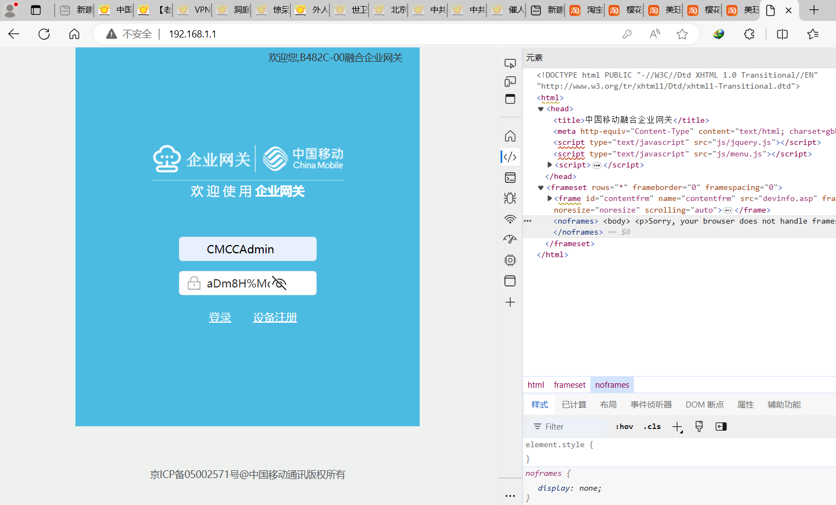Screen dimensions: 836x505
Task: Click the read aloud icon
Action: (655, 34)
